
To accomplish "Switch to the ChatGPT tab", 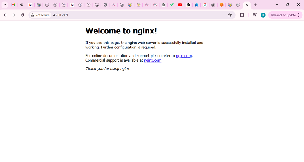I will (163, 5).
